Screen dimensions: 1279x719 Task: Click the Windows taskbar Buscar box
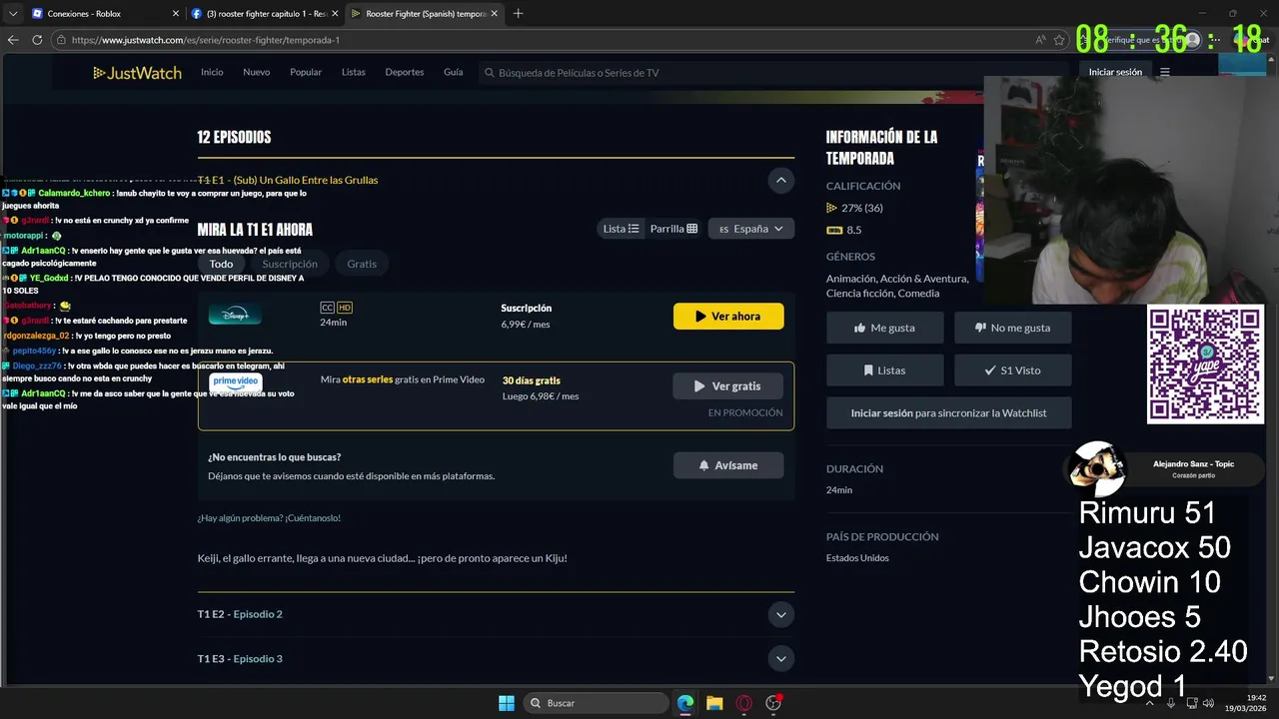(x=597, y=703)
